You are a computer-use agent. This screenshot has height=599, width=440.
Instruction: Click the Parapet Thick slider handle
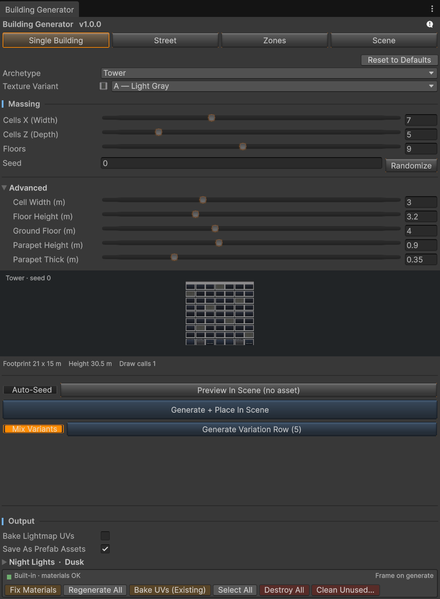coord(174,257)
